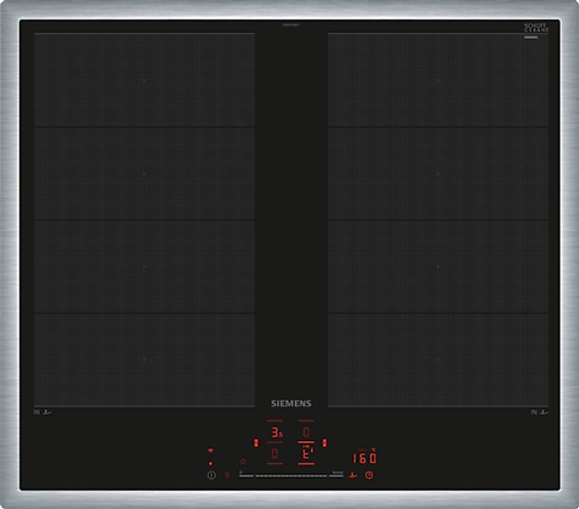The width and height of the screenshot is (579, 509).
Task: Tap the red Wi-Fi Home Connect icon
Action: [x=211, y=450]
